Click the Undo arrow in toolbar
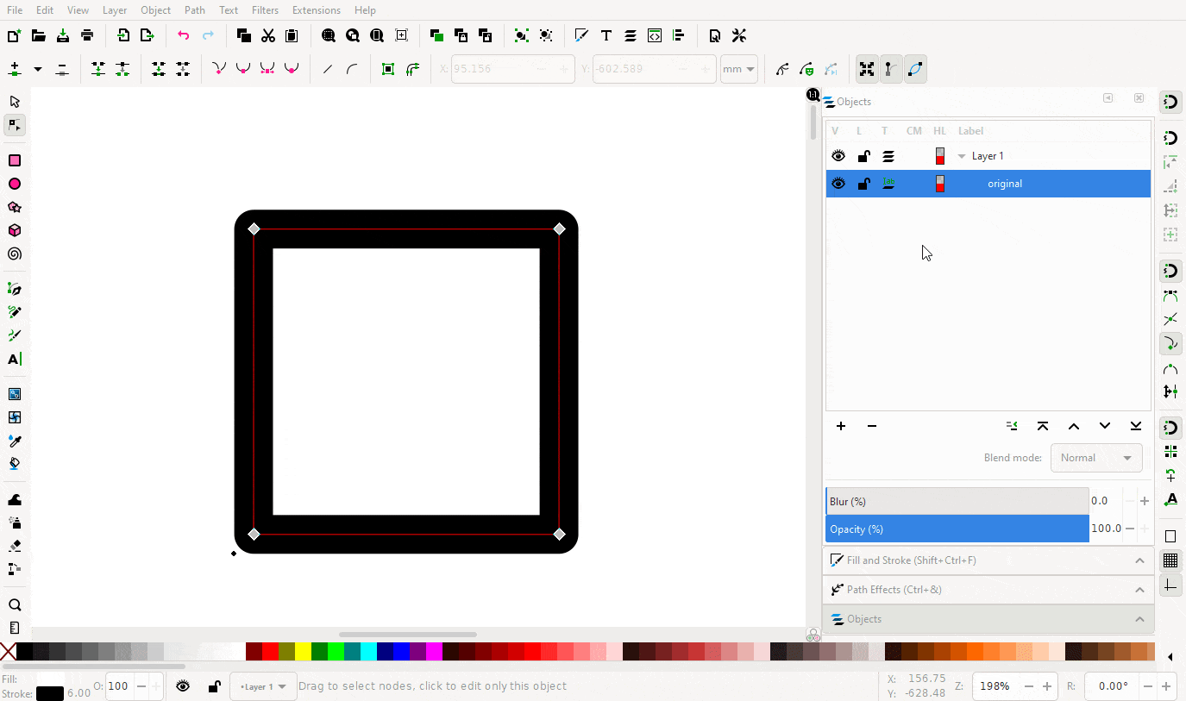The image size is (1186, 701). coord(183,35)
